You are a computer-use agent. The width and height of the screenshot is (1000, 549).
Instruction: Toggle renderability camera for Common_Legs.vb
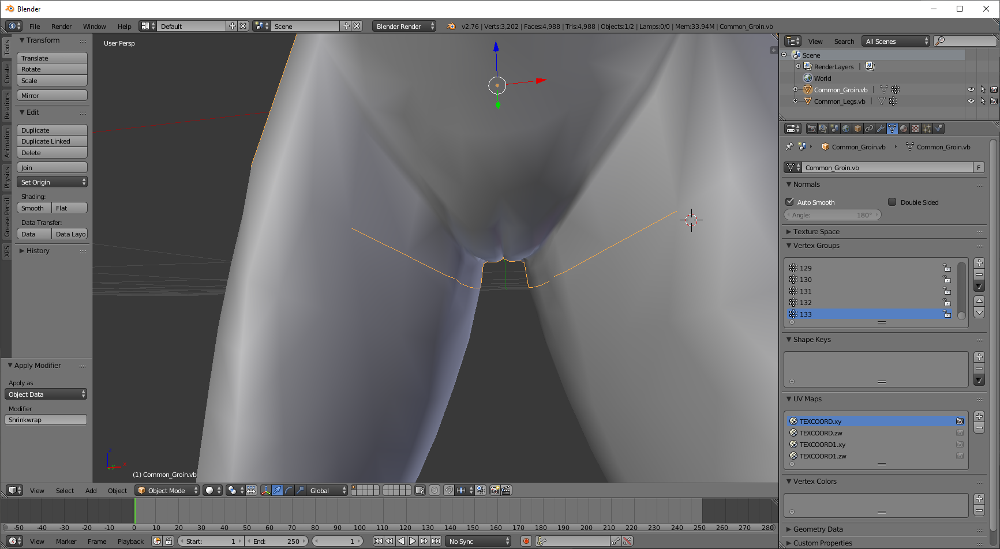click(994, 101)
